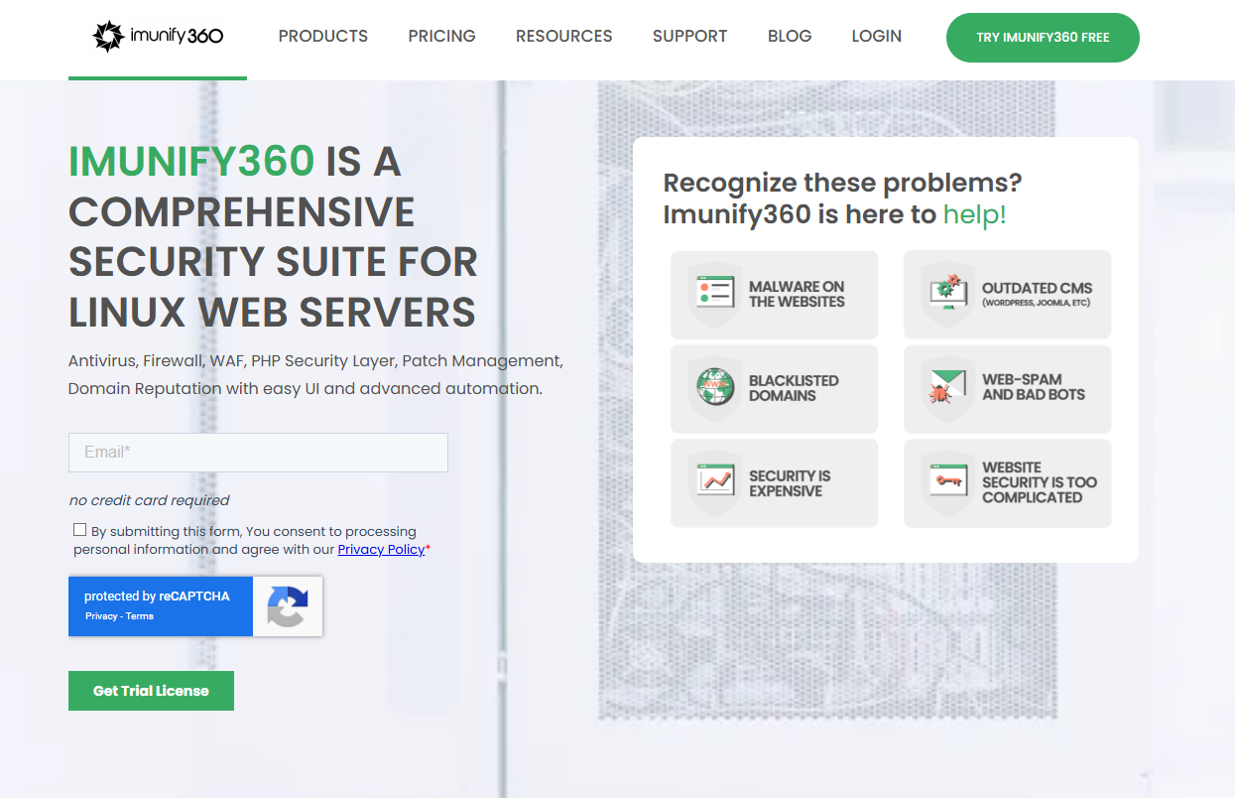Go to the Support menu item
This screenshot has width=1235, height=798.
coord(689,36)
